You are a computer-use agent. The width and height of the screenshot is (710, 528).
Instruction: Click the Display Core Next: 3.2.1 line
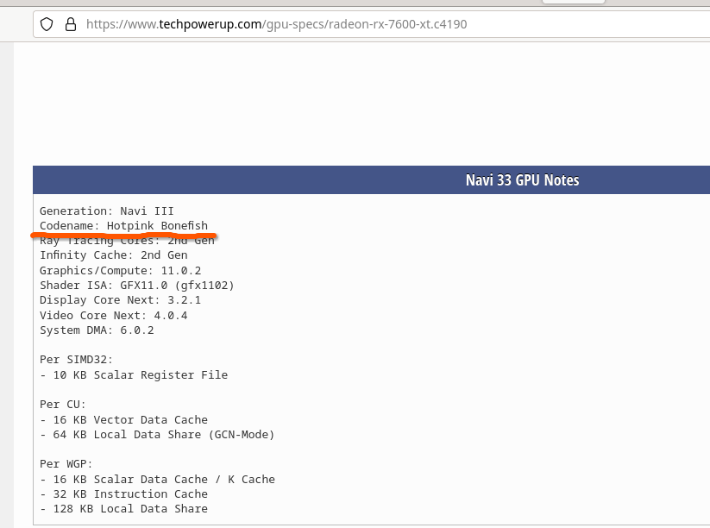point(120,300)
